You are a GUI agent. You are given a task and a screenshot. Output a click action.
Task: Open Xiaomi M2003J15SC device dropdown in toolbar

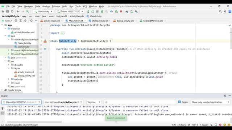tap(70, 12)
